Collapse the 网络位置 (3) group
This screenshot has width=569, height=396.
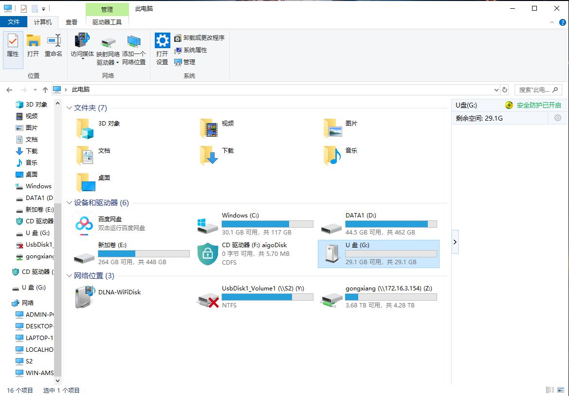(69, 276)
